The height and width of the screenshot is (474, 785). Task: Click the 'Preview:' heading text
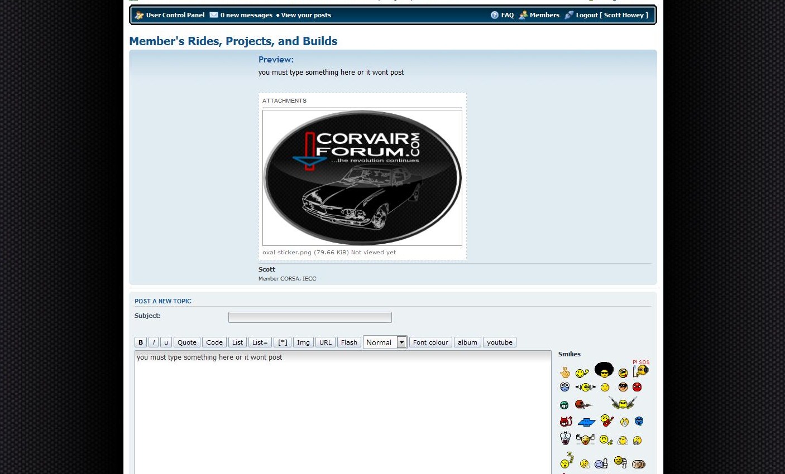click(276, 60)
